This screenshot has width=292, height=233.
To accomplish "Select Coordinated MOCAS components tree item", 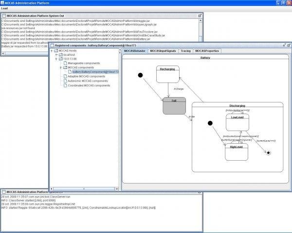I will 89,85.
